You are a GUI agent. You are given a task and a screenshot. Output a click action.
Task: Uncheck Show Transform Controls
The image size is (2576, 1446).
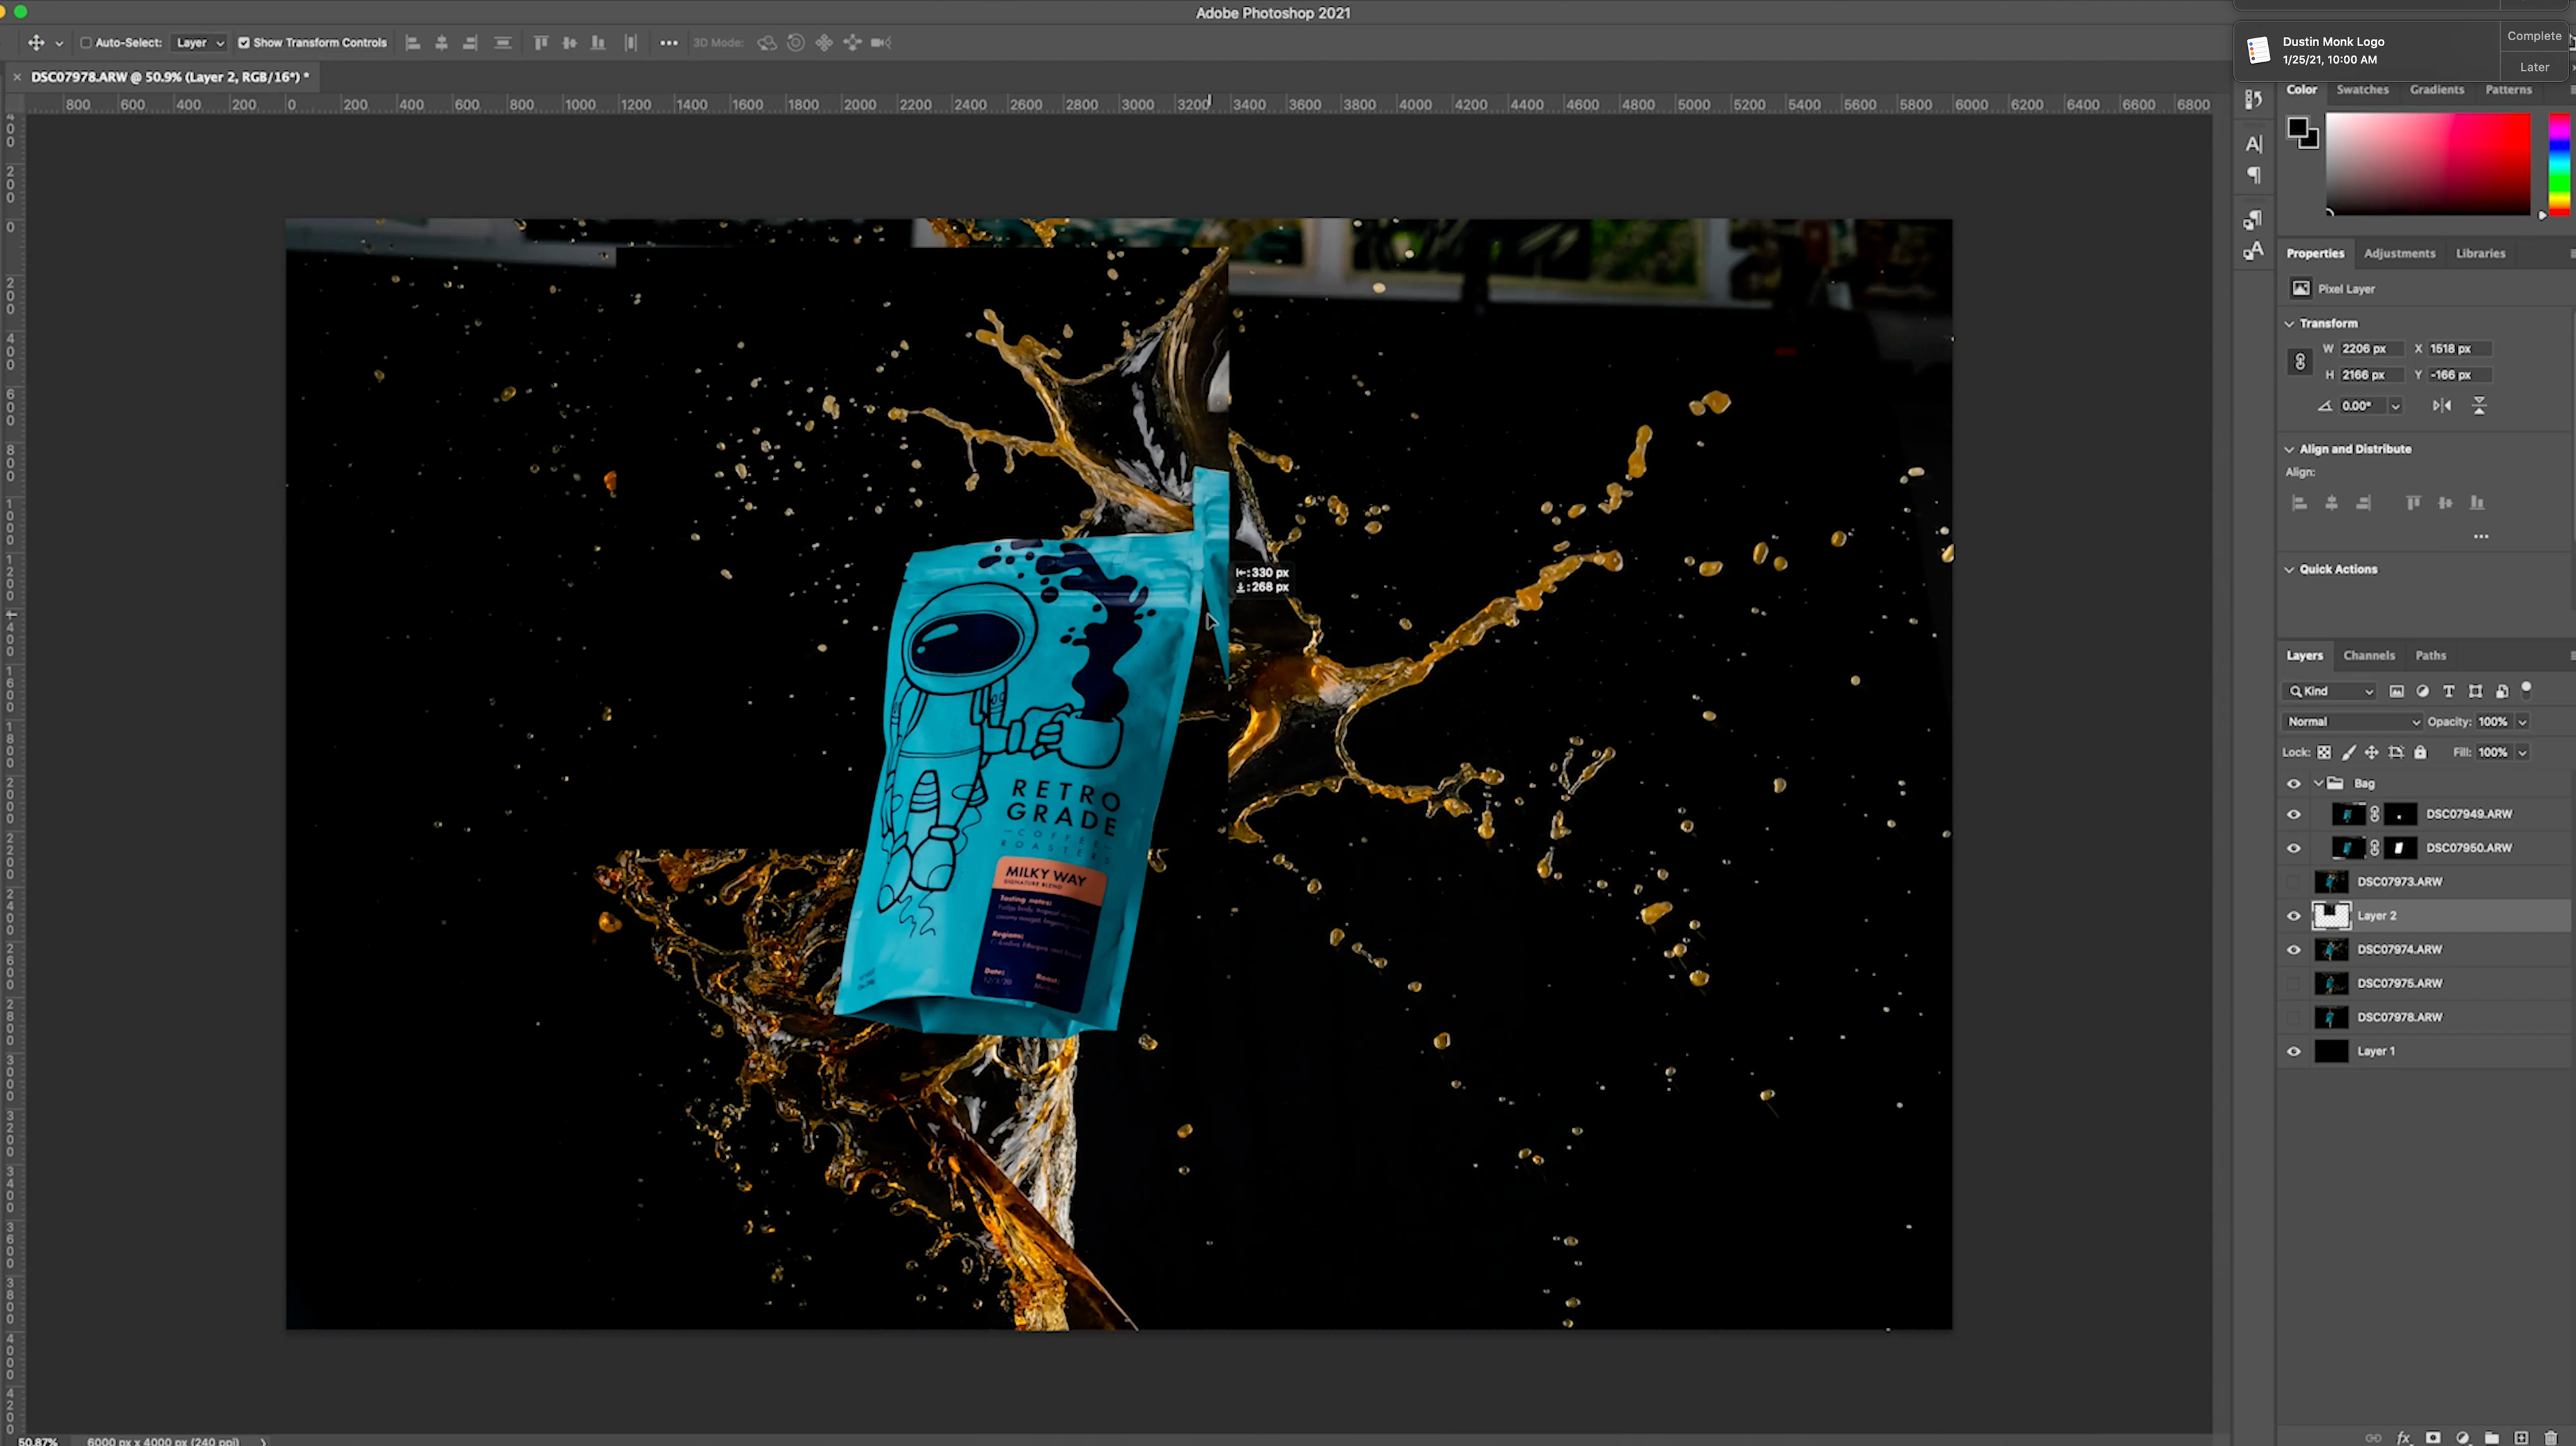(244, 43)
